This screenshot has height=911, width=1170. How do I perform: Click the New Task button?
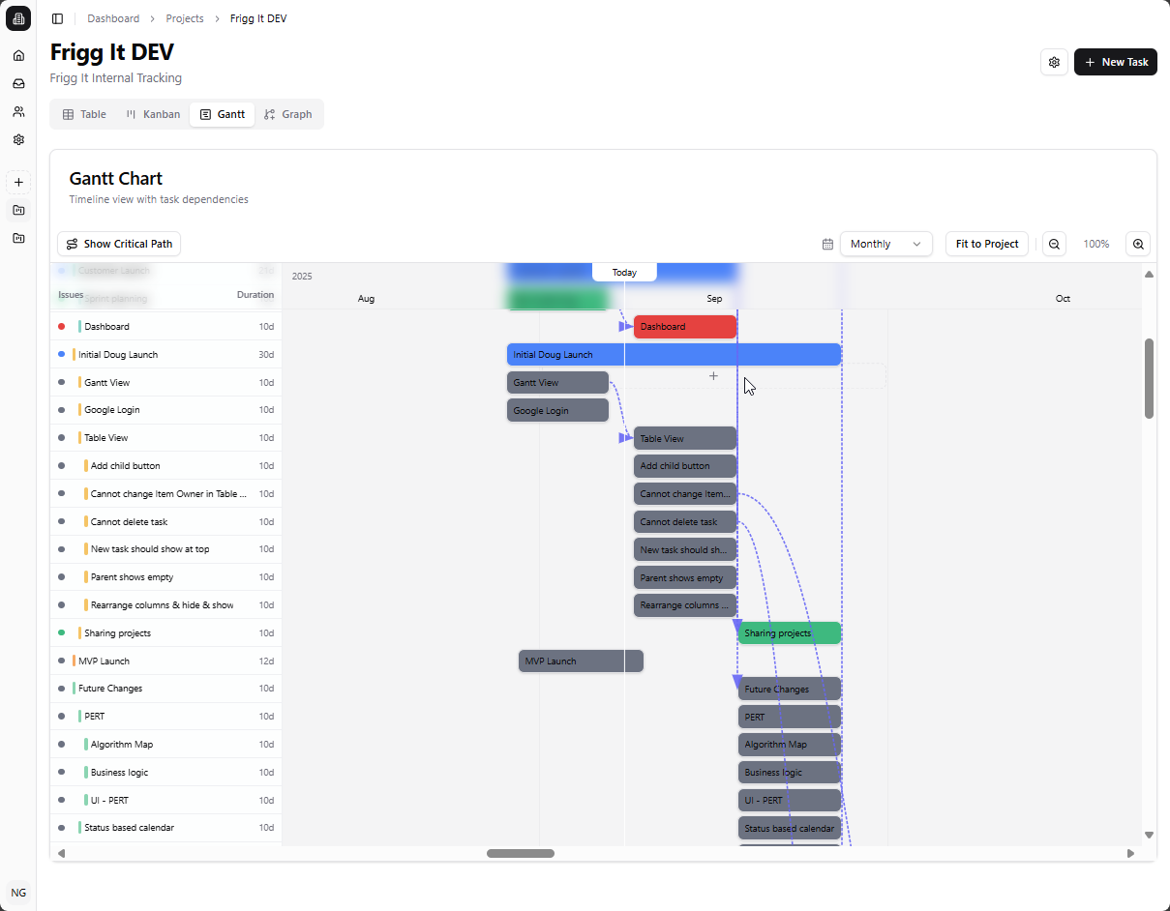[x=1116, y=62]
